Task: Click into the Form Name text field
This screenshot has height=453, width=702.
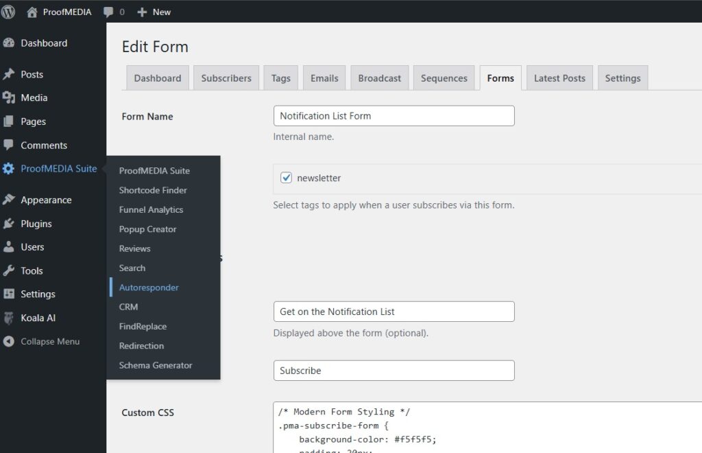Action: [394, 116]
